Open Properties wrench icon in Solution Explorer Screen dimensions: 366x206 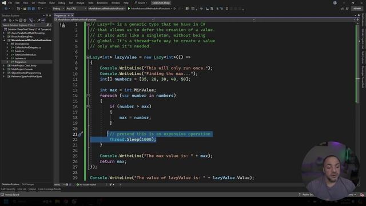click(38, 21)
